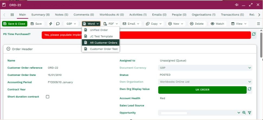Open the hamburger menu at toolbar right

point(258,24)
